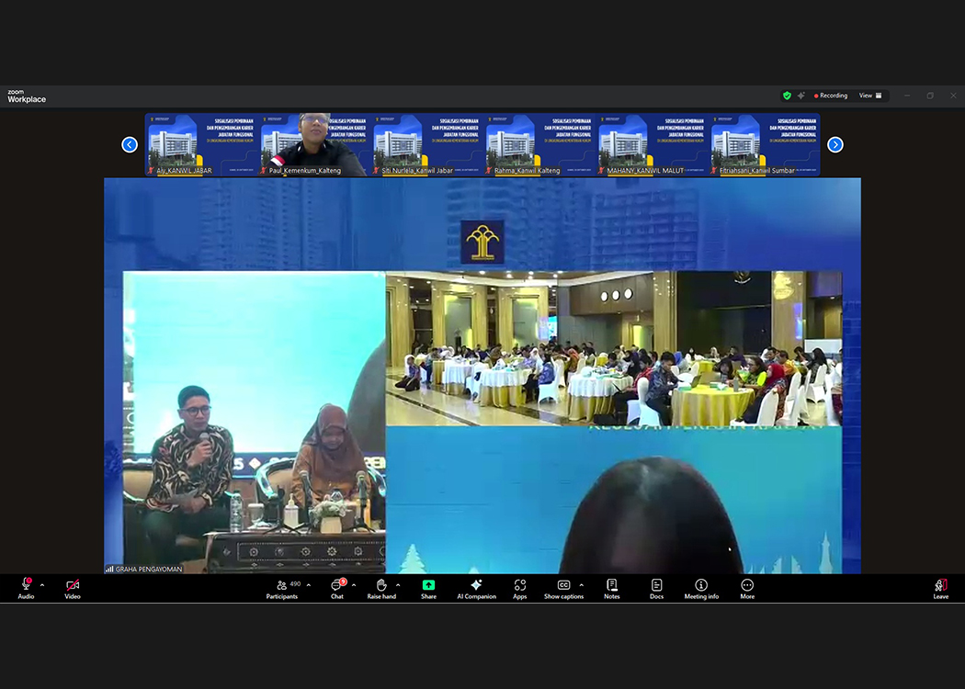Screen dimensions: 965x689
Task: Open the Chat panel
Action: (336, 588)
